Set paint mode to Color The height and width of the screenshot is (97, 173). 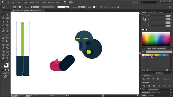tap(3, 70)
